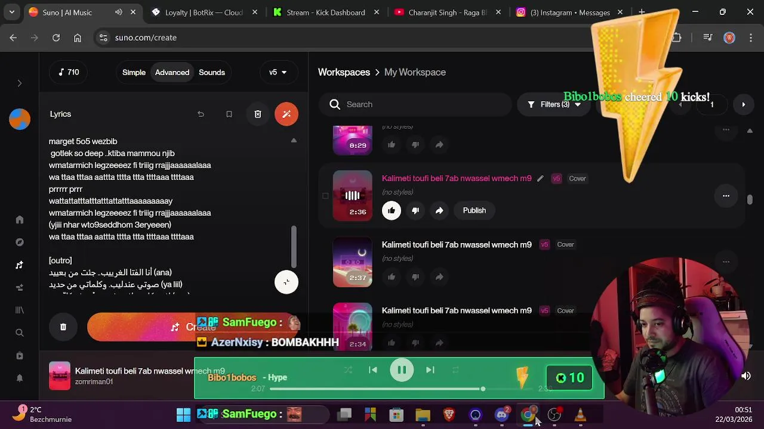The height and width of the screenshot is (429, 764).
Task: Toggle repeat in the player bar
Action: (x=455, y=370)
